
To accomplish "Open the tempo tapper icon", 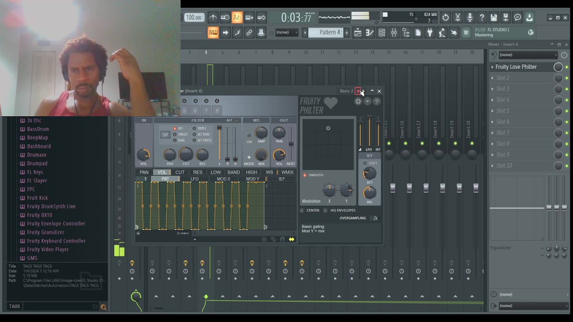I will [442, 32].
